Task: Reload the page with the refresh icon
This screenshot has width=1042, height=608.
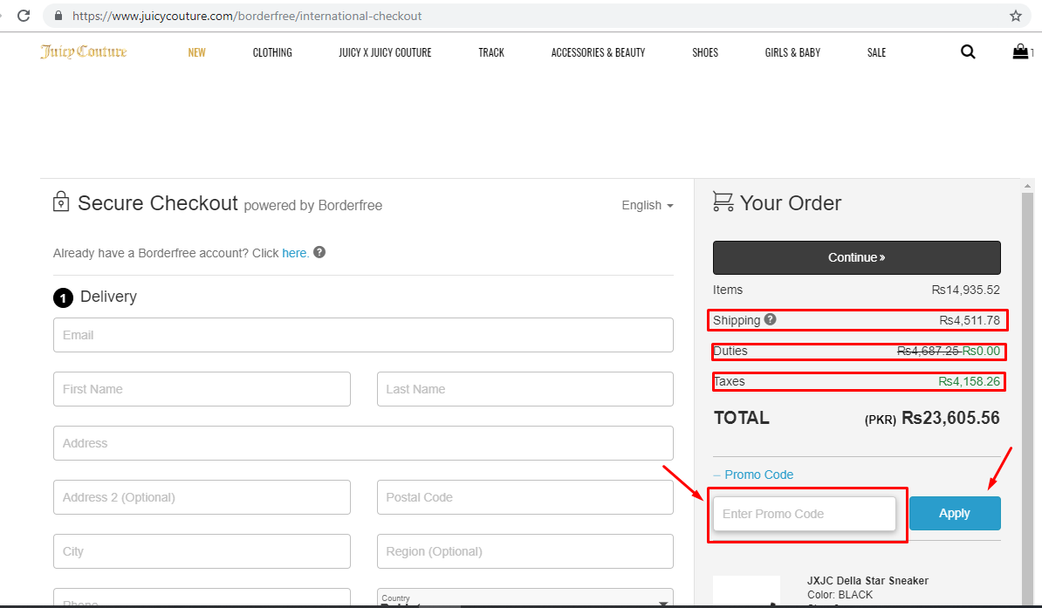Action: 24,16
